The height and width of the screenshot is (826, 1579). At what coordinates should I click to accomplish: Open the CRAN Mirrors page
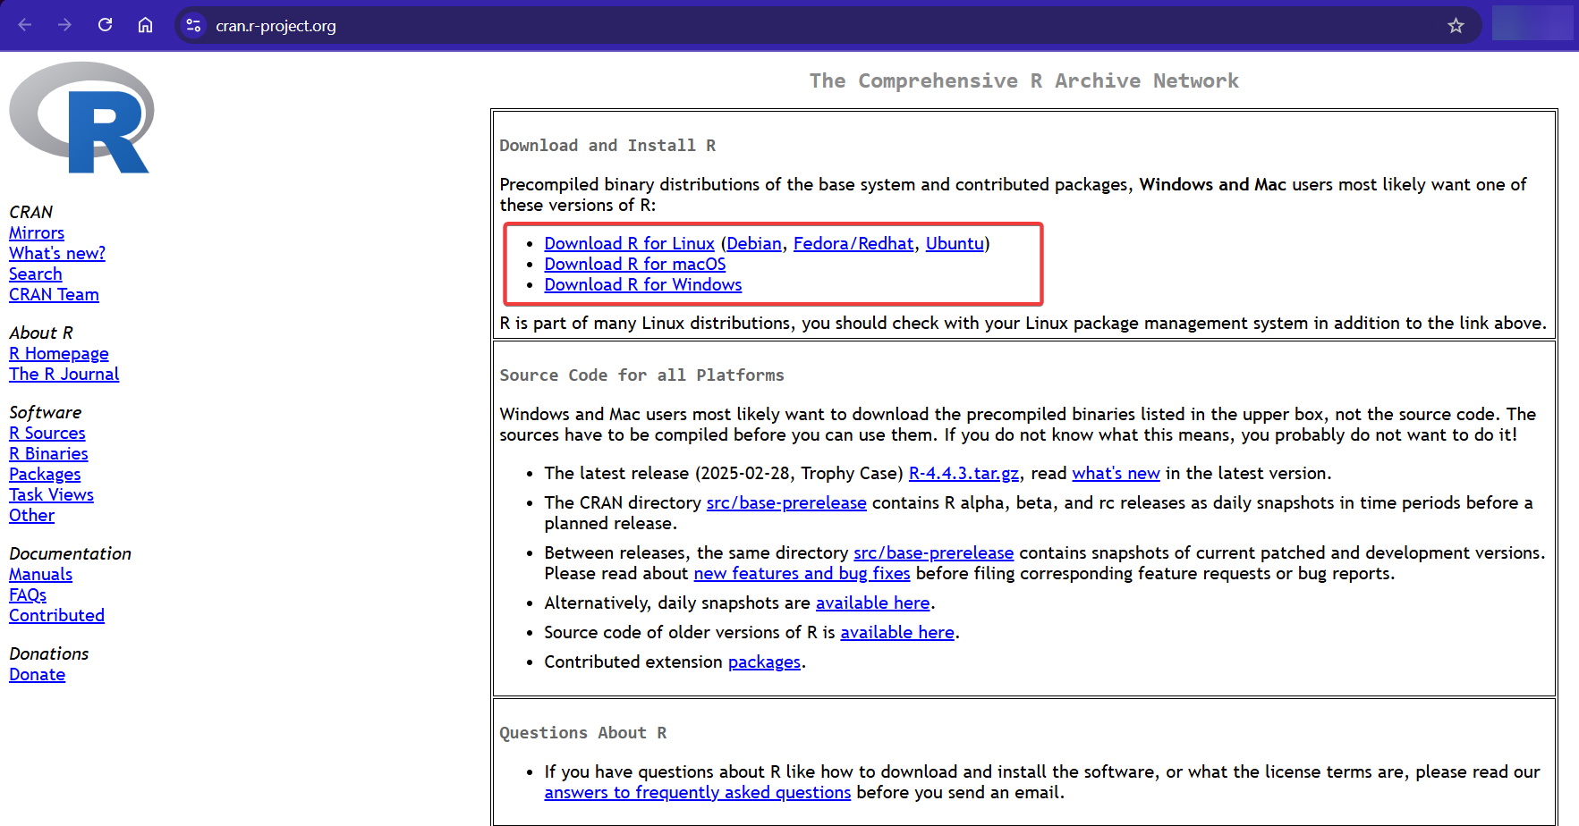(x=36, y=232)
